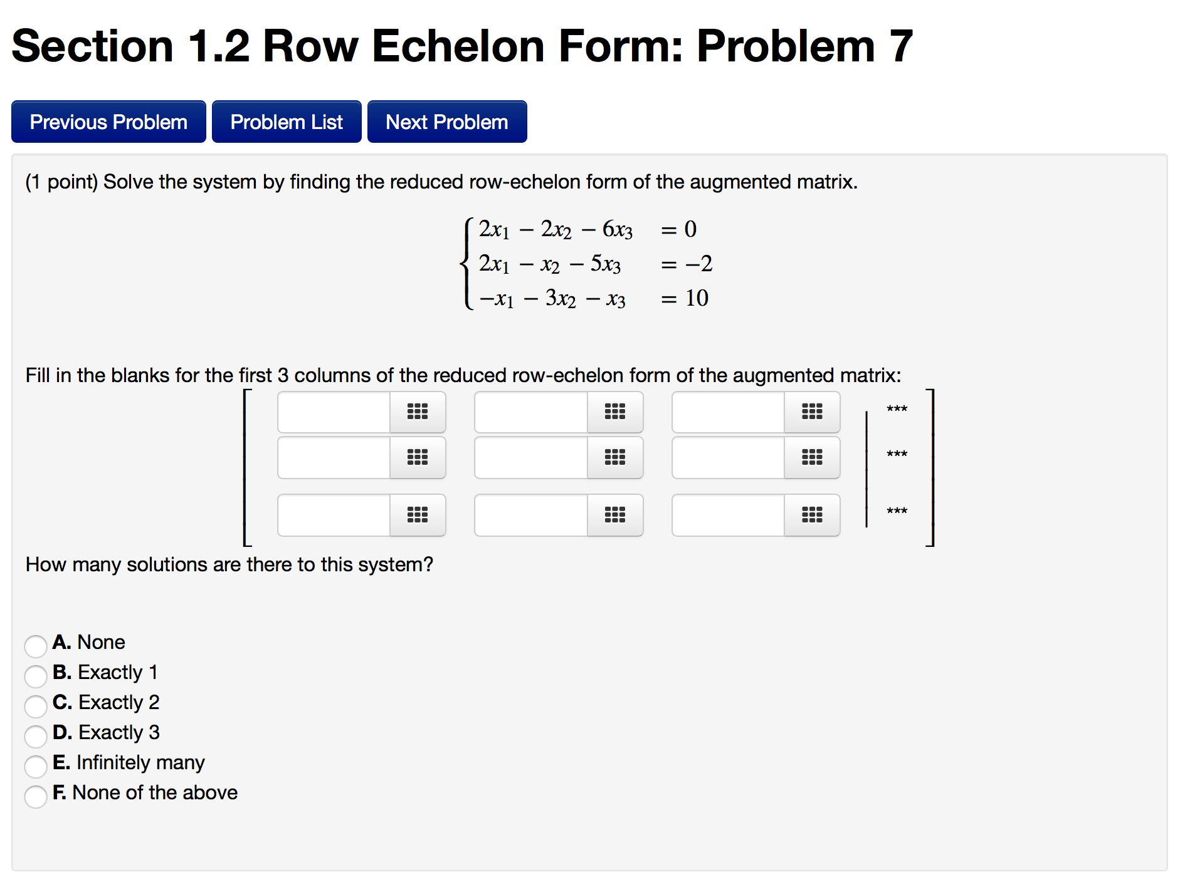Open equation editor for row 2, column 1 entry
The height and width of the screenshot is (887, 1180).
point(418,457)
